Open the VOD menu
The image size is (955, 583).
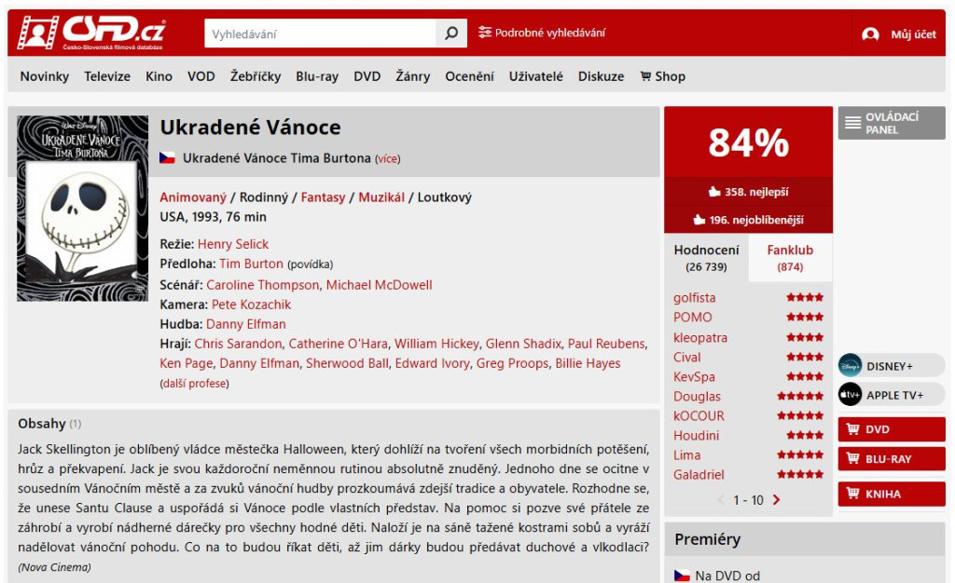(x=201, y=76)
